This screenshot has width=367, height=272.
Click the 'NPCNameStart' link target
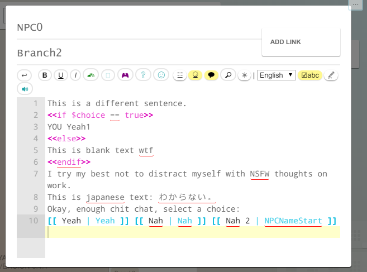tap(293, 221)
